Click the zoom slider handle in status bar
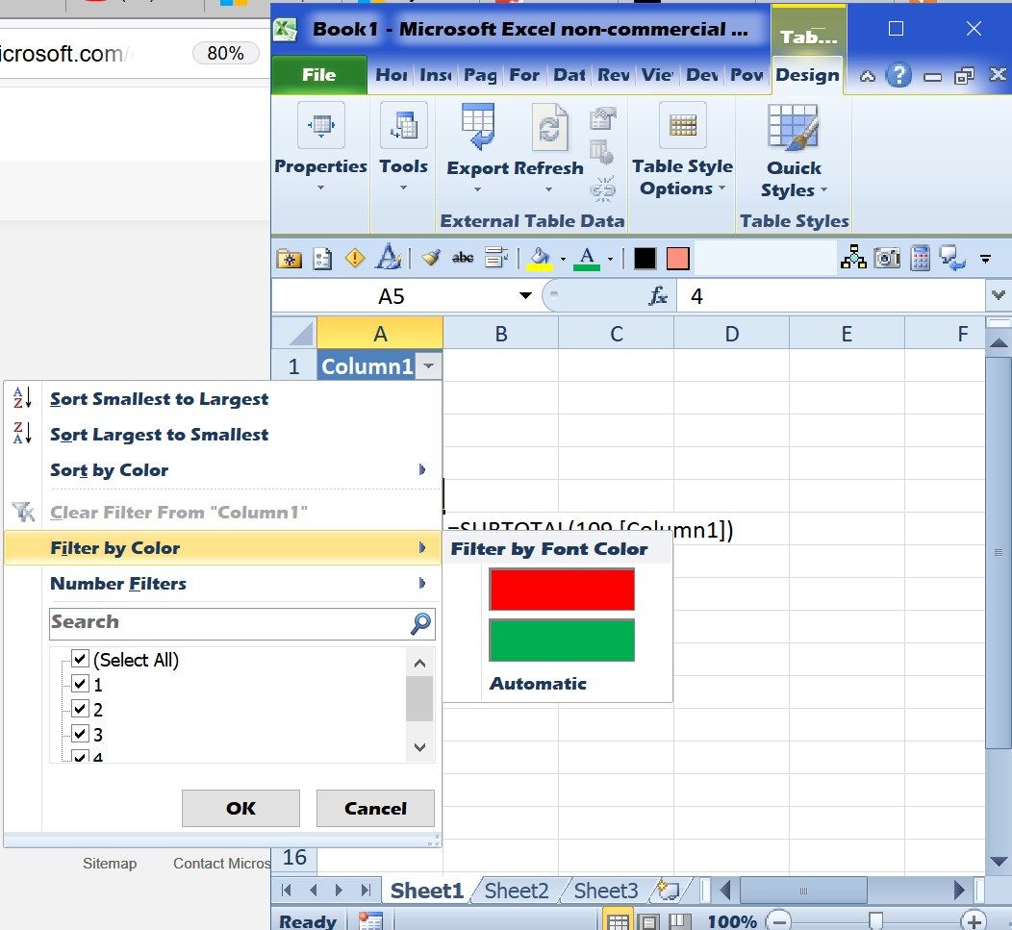The width and height of the screenshot is (1012, 930). pos(875,921)
